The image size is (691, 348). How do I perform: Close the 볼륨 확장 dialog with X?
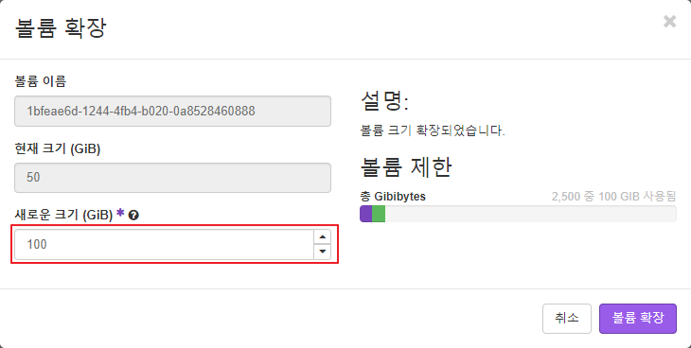669,21
